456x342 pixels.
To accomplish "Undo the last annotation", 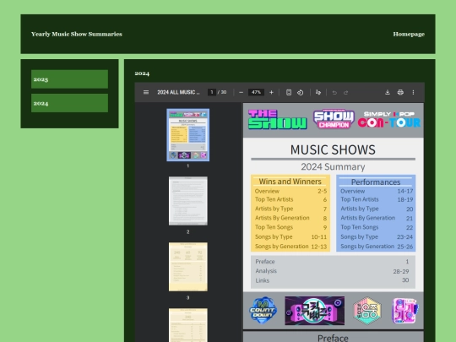I will point(334,93).
